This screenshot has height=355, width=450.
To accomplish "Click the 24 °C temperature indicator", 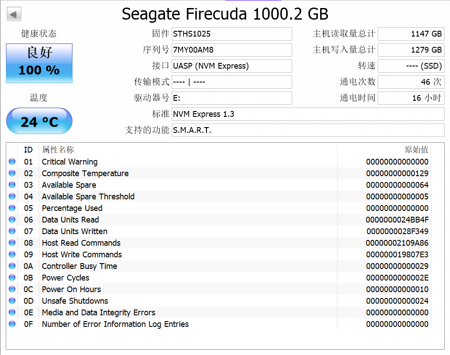I will click(39, 121).
